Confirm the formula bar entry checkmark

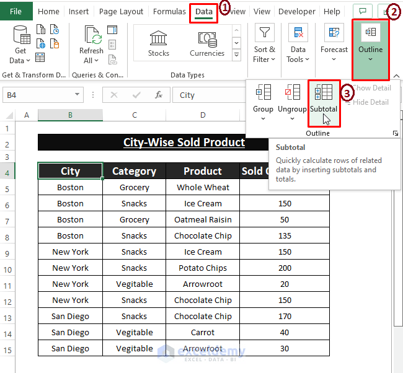(136, 95)
